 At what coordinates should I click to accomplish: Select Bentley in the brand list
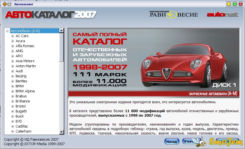[21, 81]
